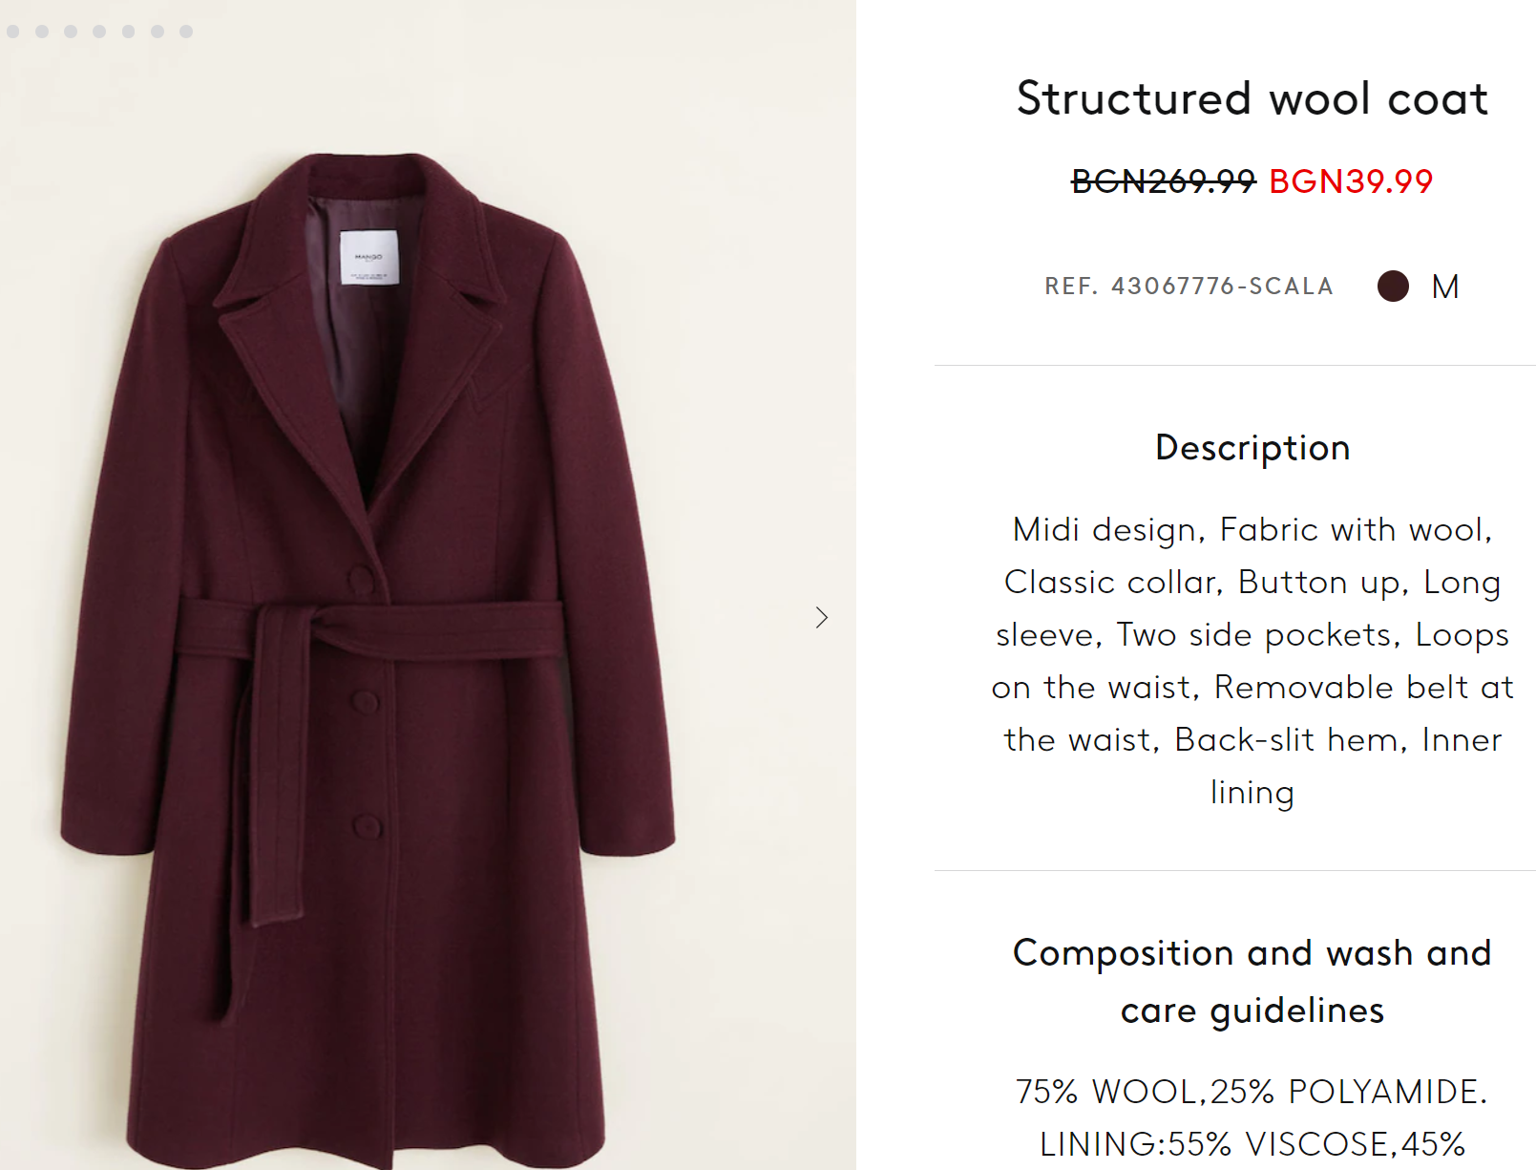Click the crossed-out BGN269.99 price
This screenshot has height=1170, width=1536.
point(1163,181)
